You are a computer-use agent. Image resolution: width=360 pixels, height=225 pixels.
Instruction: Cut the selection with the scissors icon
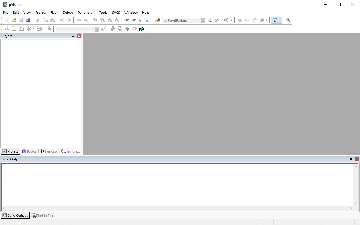click(38, 20)
